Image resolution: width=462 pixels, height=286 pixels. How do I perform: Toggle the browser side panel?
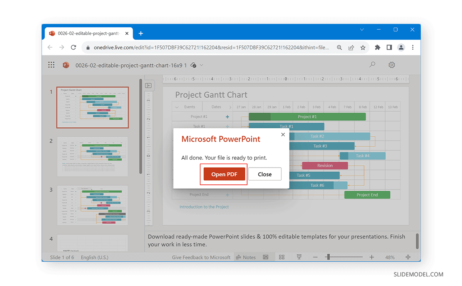(x=389, y=47)
